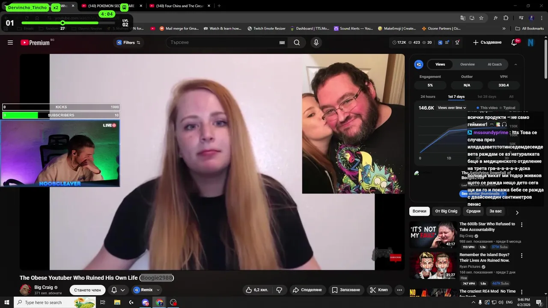
Task: Bookmark this page with star icon
Action: (481, 18)
